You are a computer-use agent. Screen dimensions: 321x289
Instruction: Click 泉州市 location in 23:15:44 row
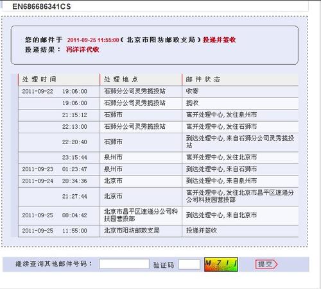click(113, 157)
